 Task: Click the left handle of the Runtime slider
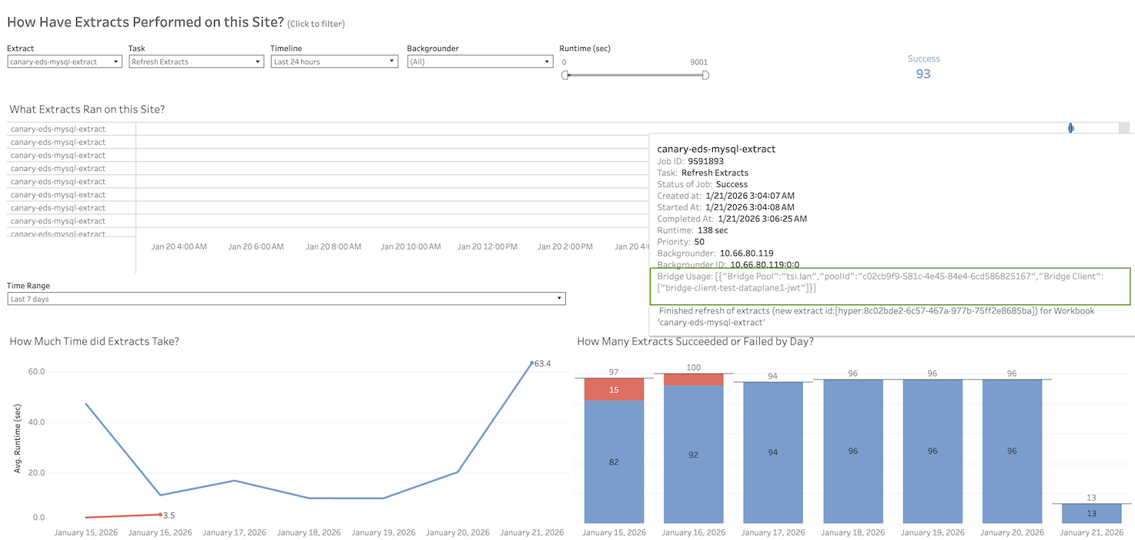(x=566, y=75)
